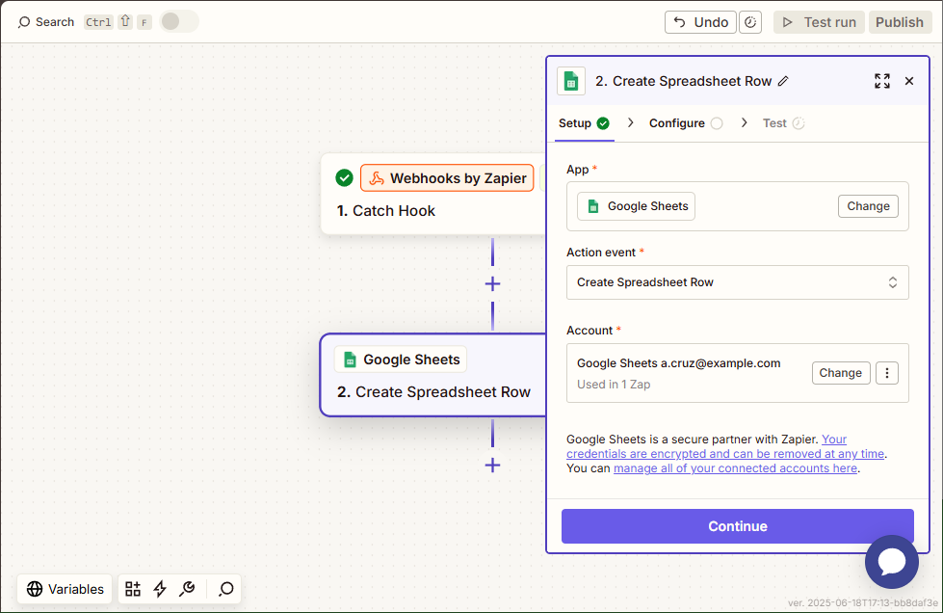Click the Used in 1 Zap text

pos(614,385)
